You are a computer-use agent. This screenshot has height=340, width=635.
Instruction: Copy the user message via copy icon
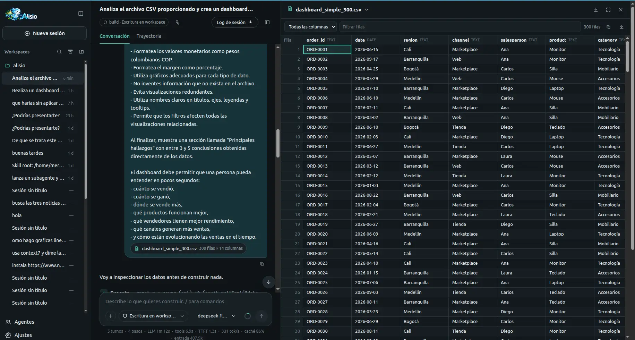click(262, 264)
